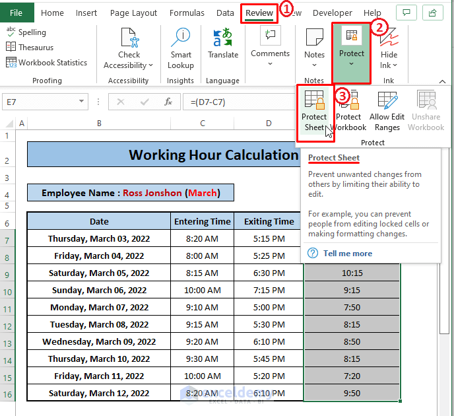This screenshot has width=454, height=416.
Task: Click the Translate icon
Action: point(223,38)
